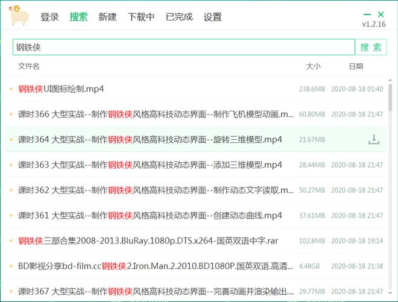Select 课时361 创建动态曲线.mp4 file
This screenshot has height=302, width=398.
[150, 215]
